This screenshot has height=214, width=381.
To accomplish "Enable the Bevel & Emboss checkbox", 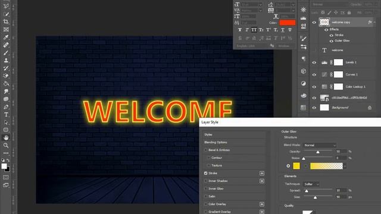I will tap(206, 150).
